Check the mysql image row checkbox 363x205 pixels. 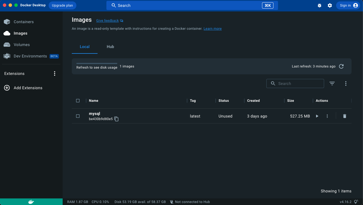tap(78, 116)
